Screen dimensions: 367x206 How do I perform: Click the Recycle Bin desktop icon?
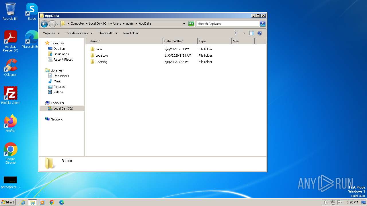tap(10, 11)
